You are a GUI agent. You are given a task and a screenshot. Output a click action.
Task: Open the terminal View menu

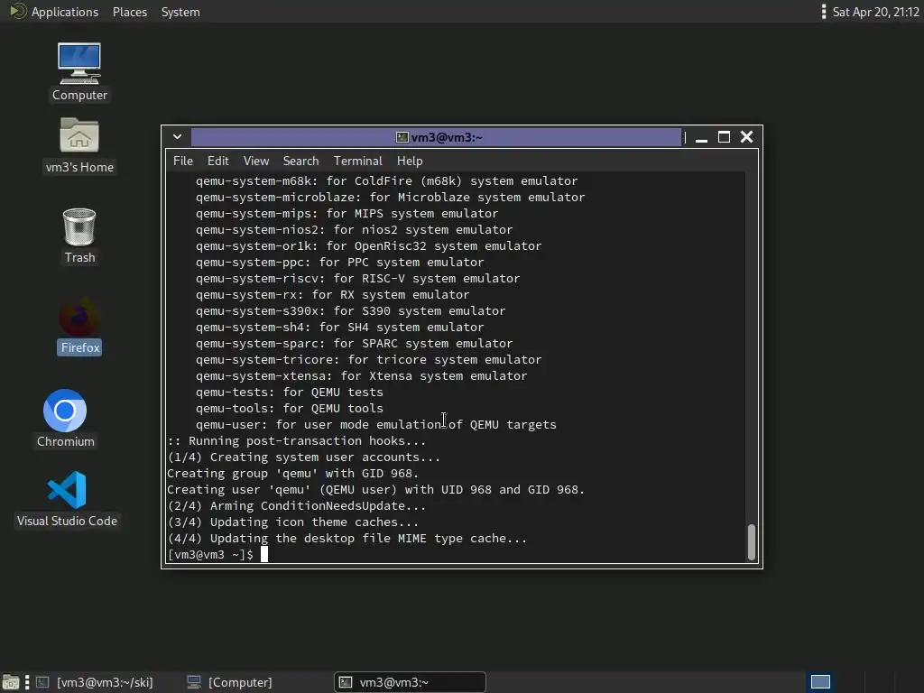tap(255, 161)
